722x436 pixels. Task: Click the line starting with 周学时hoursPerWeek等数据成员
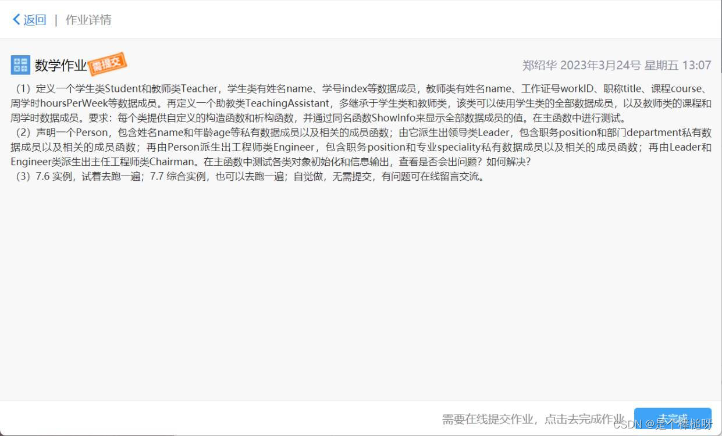click(x=319, y=118)
